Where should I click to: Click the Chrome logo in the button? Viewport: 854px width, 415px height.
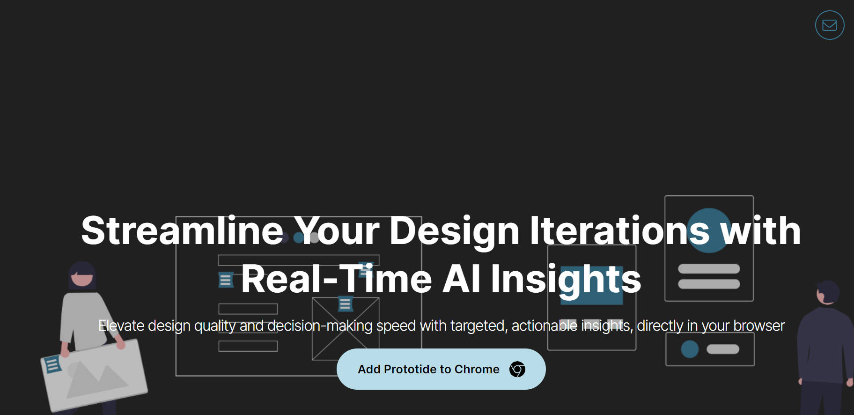pyautogui.click(x=517, y=370)
